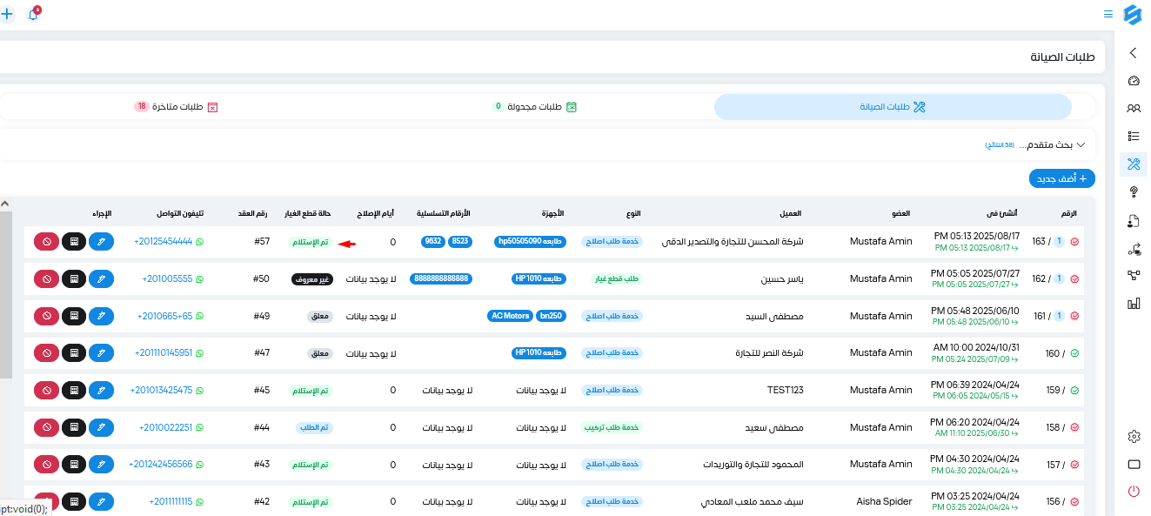Switch to طلبات مجدولة tab
Viewport: 1151px width, 516px height.
point(536,107)
